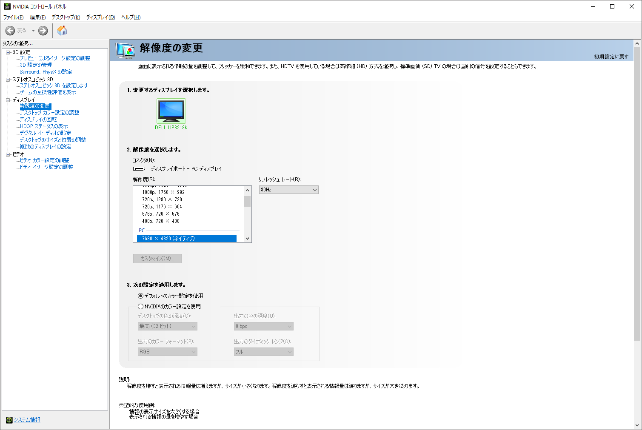Screen dimensions: 642x430
Task: Select デフォルトのカラー設定を使用 radio button
Action: [140, 296]
